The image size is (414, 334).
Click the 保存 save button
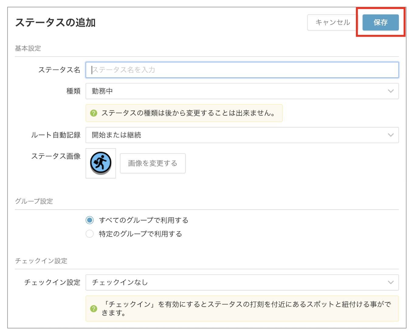[x=381, y=22]
